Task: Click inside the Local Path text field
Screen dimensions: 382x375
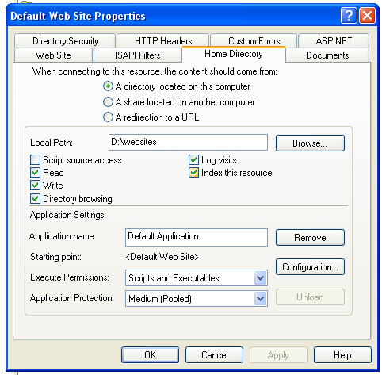Action: pyautogui.click(x=188, y=143)
